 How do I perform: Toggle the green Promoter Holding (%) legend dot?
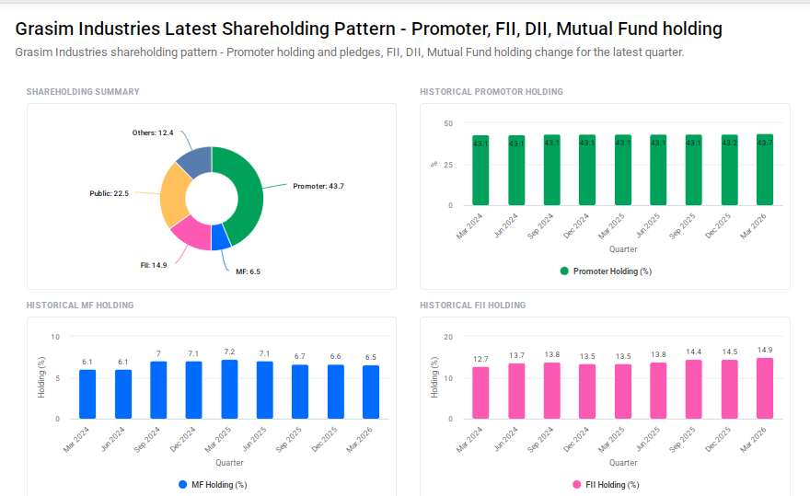(564, 271)
